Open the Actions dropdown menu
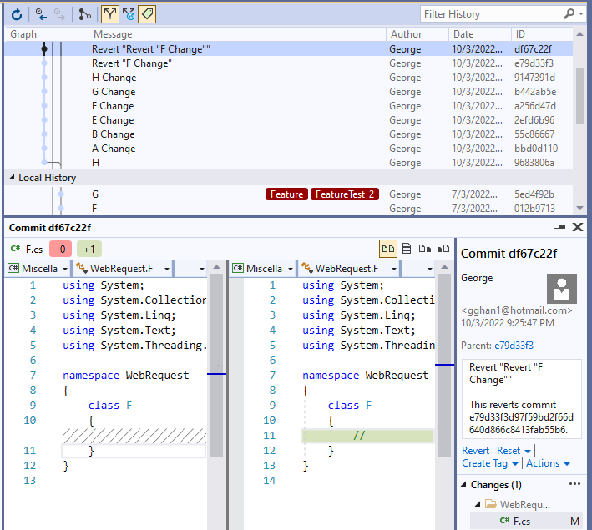 pyautogui.click(x=548, y=463)
